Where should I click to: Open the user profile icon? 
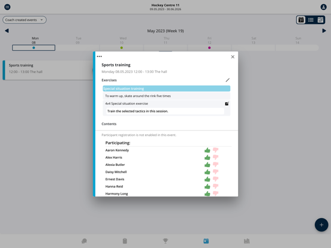[x=323, y=7]
